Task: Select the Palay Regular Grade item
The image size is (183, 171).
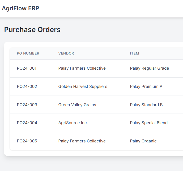Action: [149, 68]
